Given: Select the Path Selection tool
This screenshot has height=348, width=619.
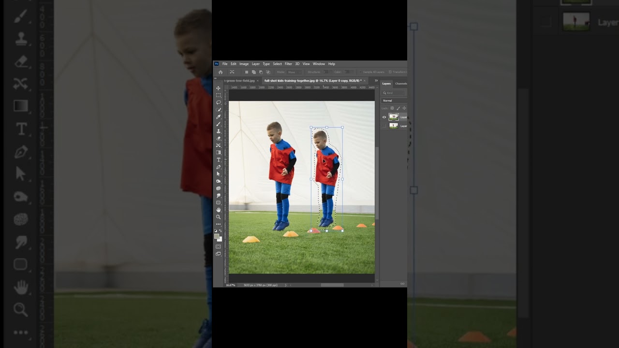Looking at the screenshot, I should pyautogui.click(x=218, y=174).
